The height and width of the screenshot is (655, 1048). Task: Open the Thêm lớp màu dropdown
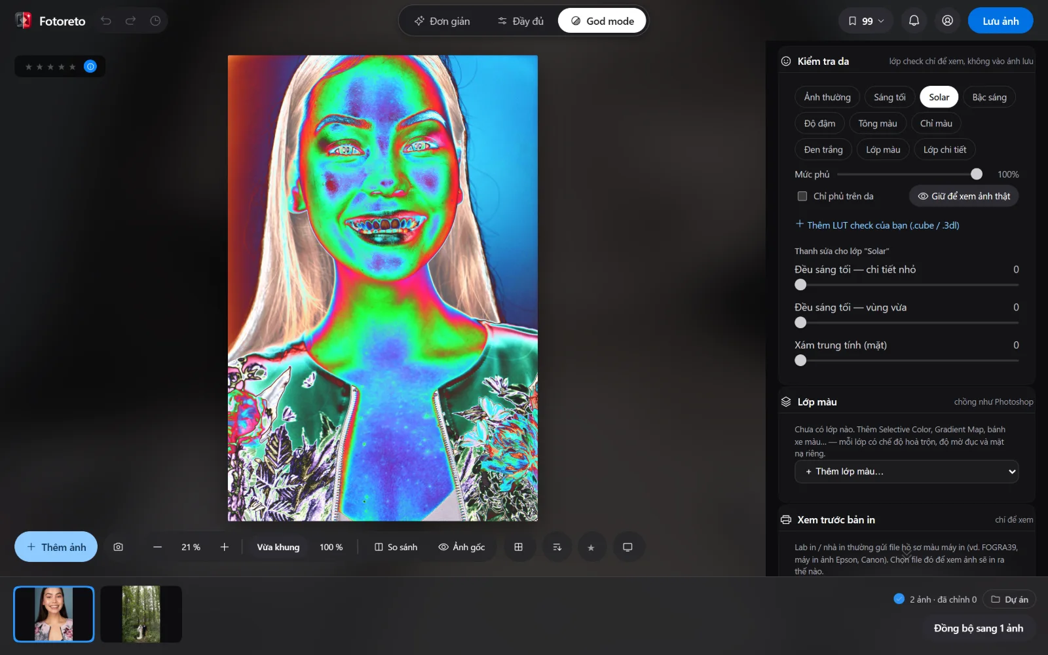pyautogui.click(x=907, y=472)
